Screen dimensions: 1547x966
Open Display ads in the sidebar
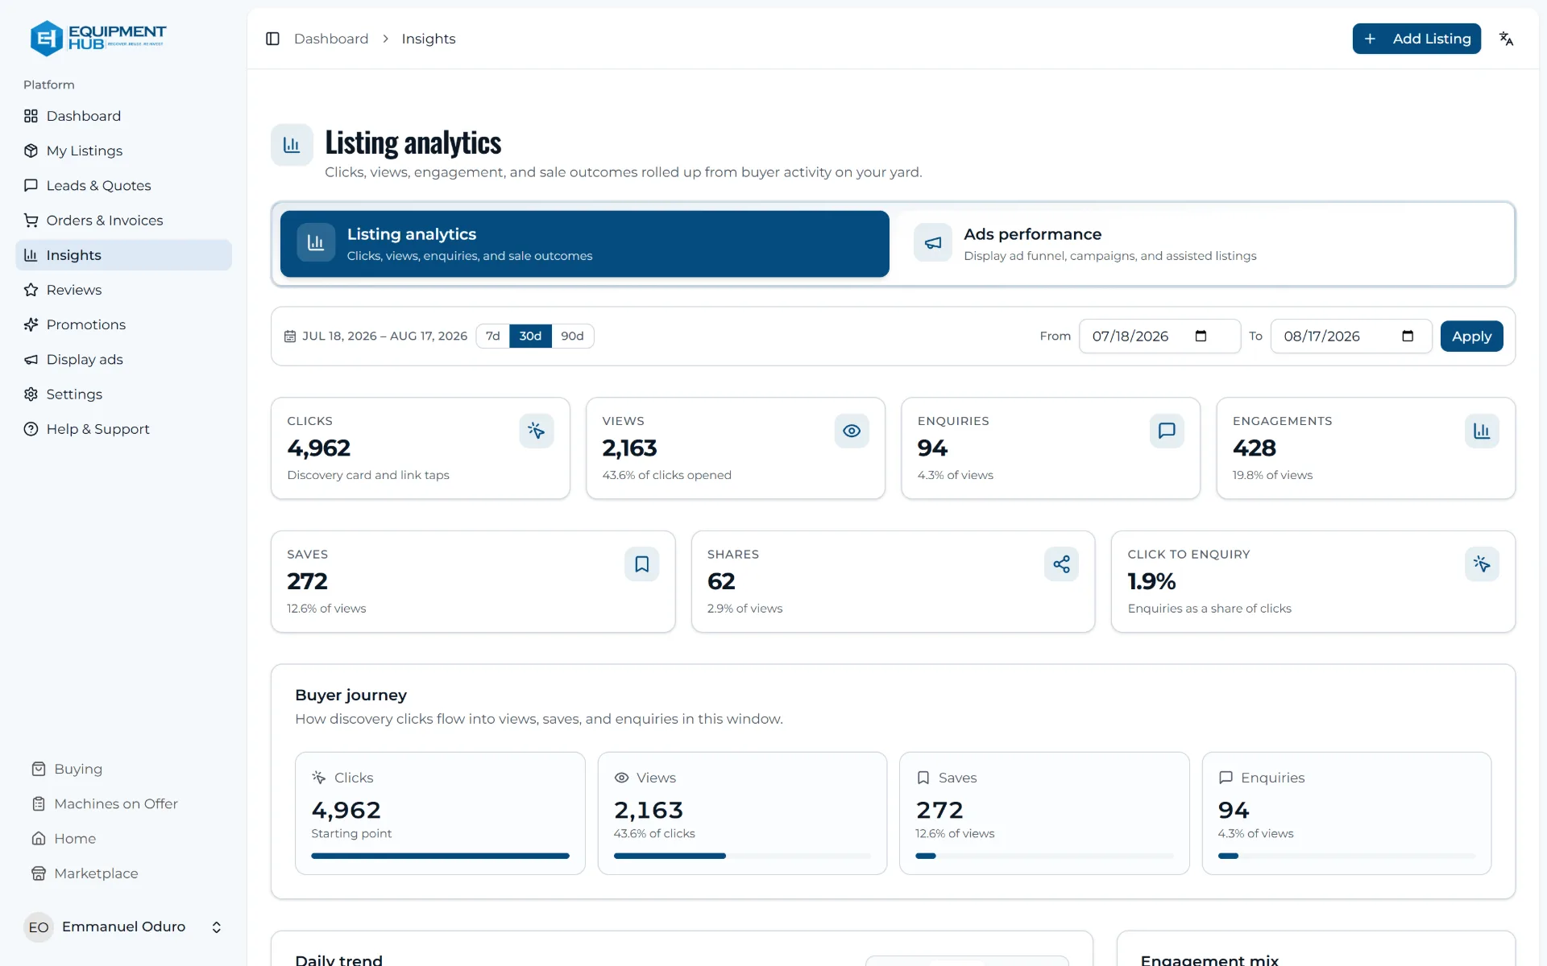point(123,360)
